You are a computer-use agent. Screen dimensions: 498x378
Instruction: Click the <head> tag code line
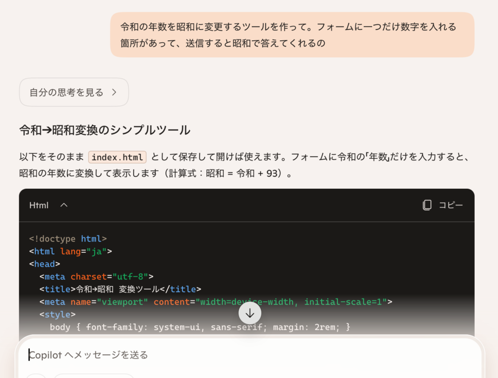click(45, 264)
